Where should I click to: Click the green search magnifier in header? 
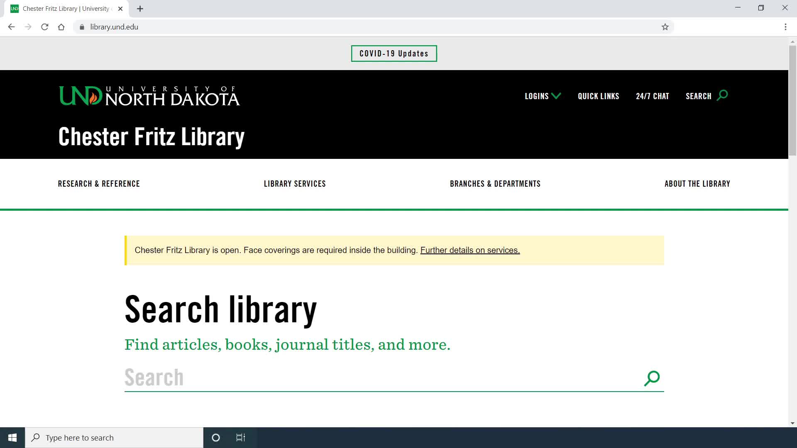722,95
